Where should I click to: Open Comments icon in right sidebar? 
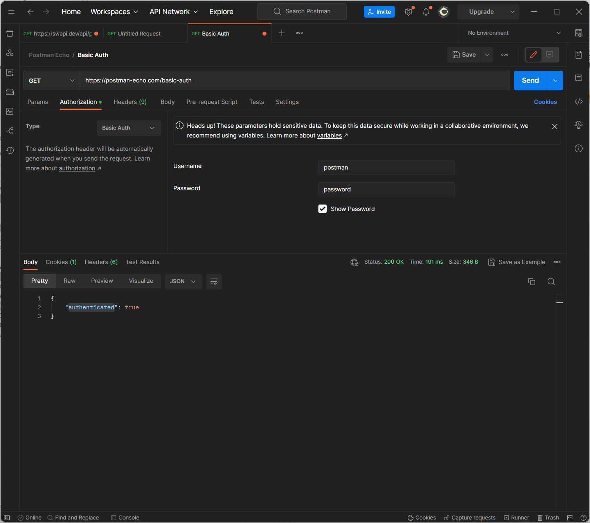[x=579, y=78]
